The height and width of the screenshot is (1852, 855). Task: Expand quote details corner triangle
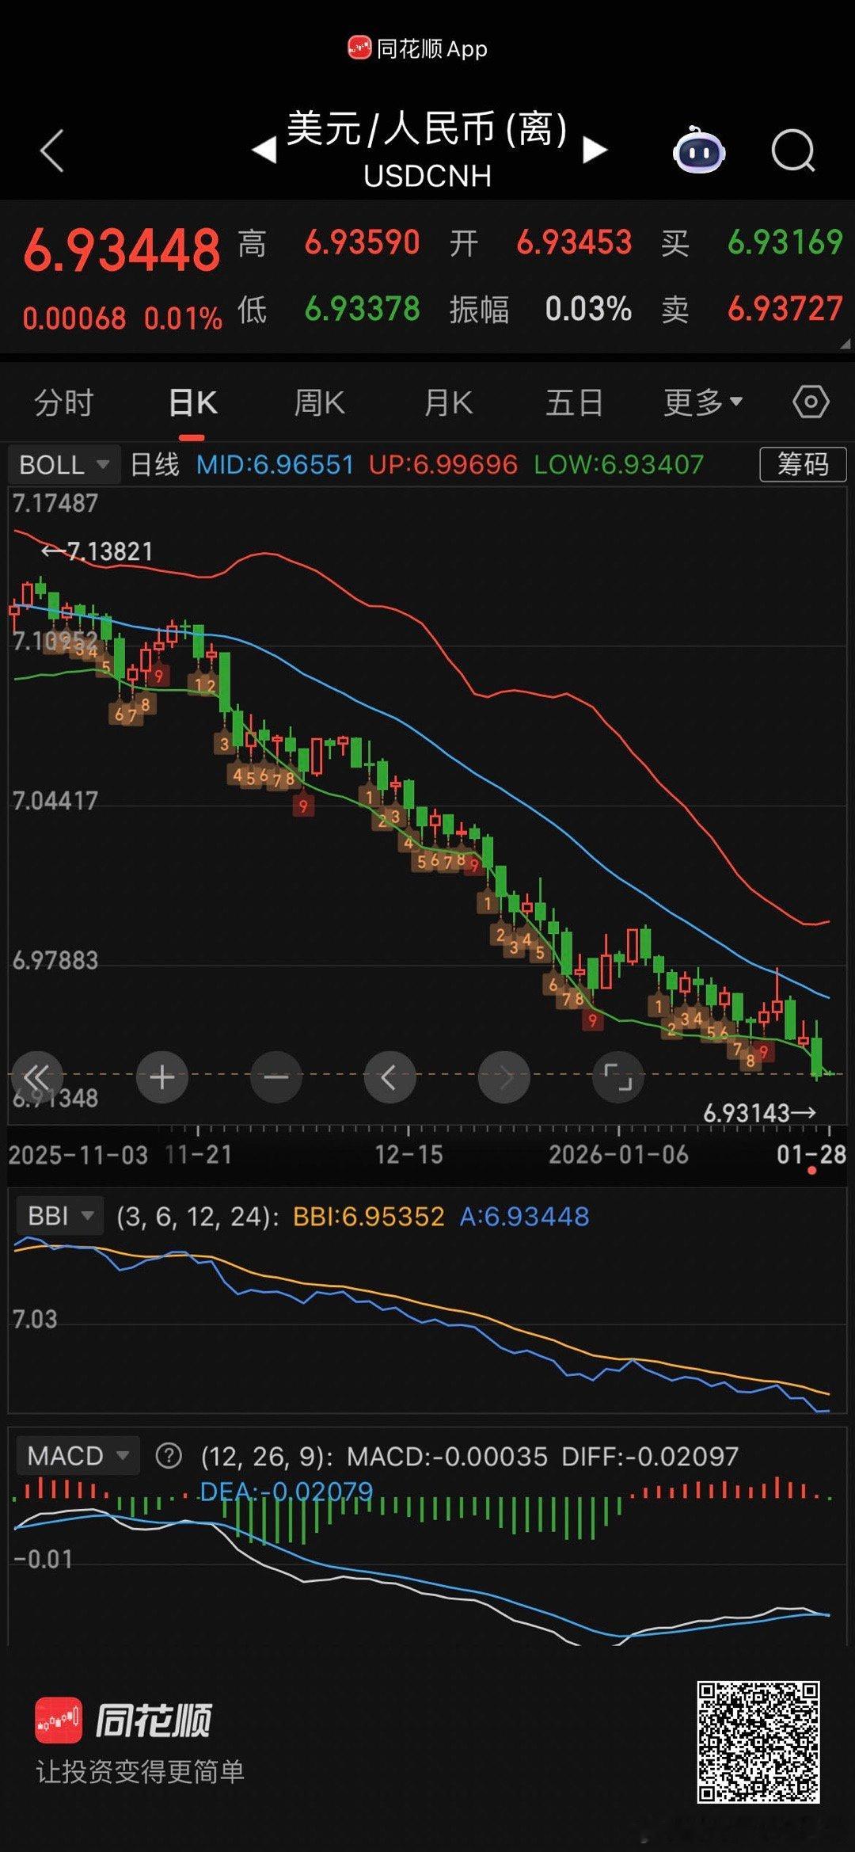[x=845, y=343]
